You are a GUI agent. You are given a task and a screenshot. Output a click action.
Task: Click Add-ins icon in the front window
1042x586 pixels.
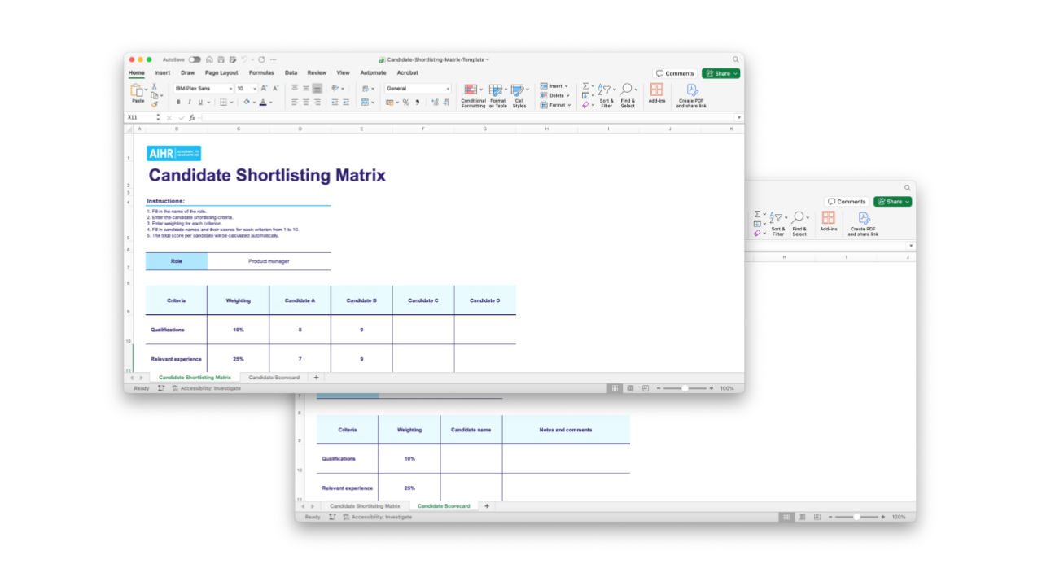(656, 90)
